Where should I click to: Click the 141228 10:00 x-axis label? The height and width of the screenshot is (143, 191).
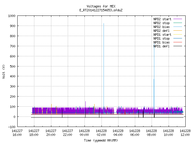coord(168,133)
